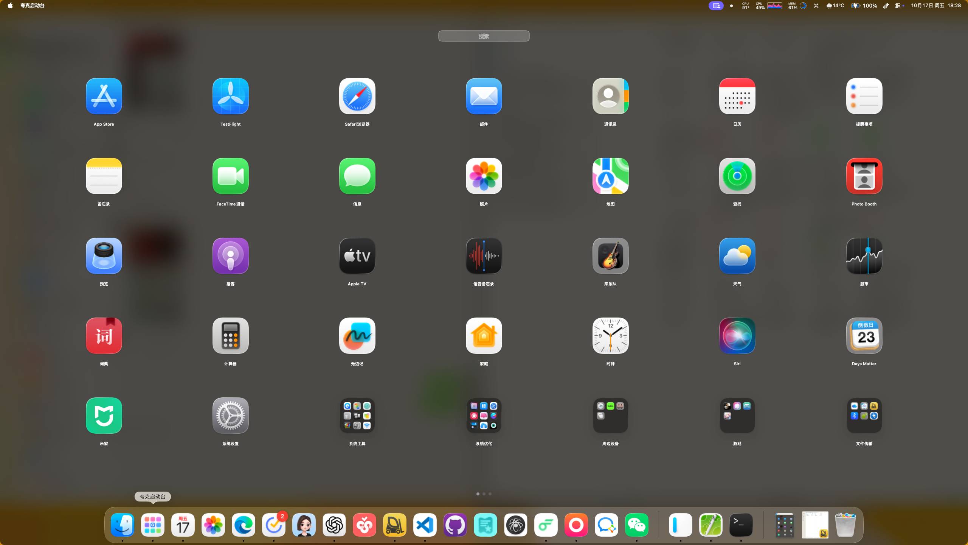Click the 夸克启动台 menu bar item
This screenshot has height=545, width=968.
point(33,6)
